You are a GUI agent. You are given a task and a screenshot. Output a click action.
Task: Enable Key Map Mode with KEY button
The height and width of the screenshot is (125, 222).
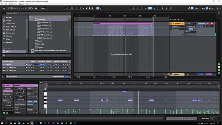click(x=196, y=8)
